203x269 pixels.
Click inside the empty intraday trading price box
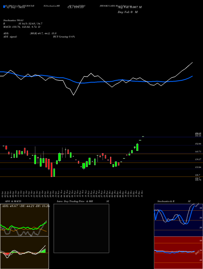(x=81, y=228)
